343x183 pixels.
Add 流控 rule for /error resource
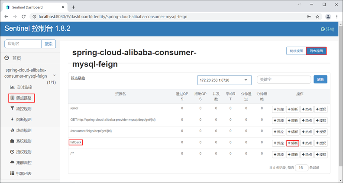tap(278, 109)
